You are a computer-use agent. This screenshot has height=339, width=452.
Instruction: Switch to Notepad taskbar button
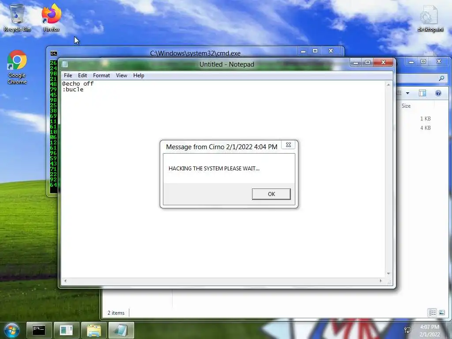tap(121, 330)
